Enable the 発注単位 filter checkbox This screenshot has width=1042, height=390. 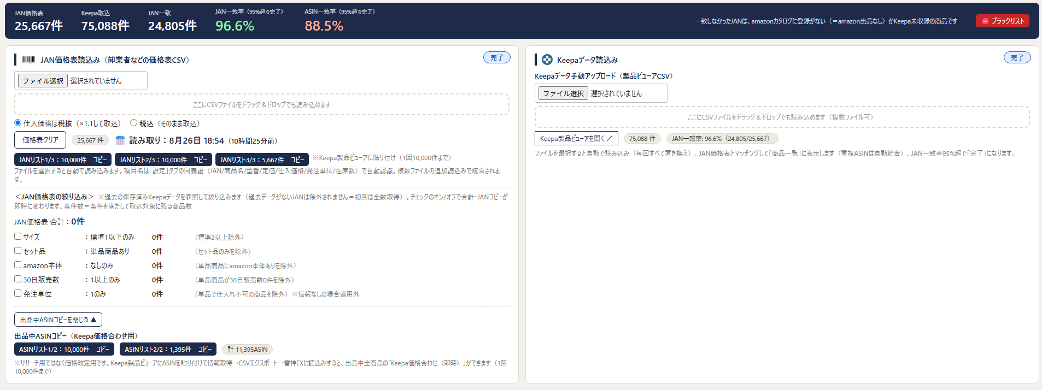(x=18, y=293)
